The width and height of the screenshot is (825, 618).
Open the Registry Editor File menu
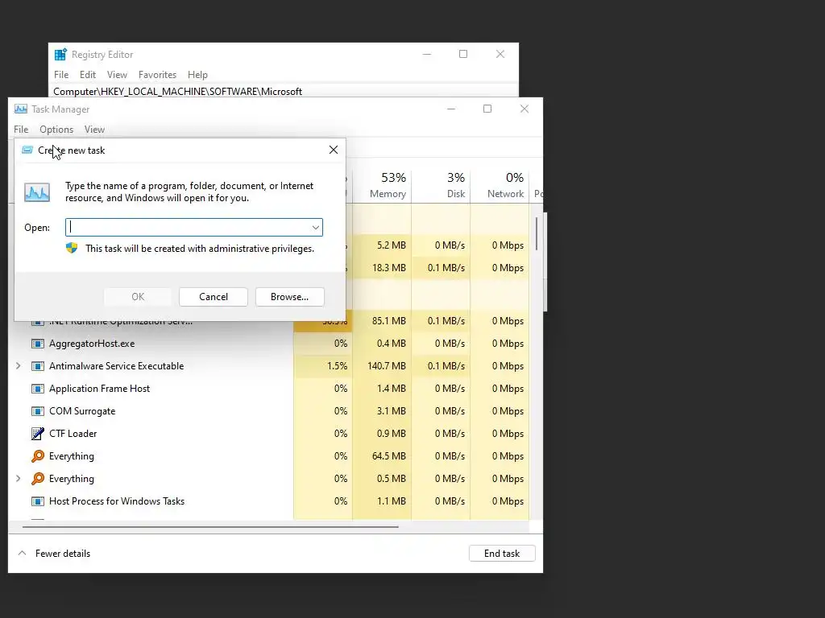point(61,75)
